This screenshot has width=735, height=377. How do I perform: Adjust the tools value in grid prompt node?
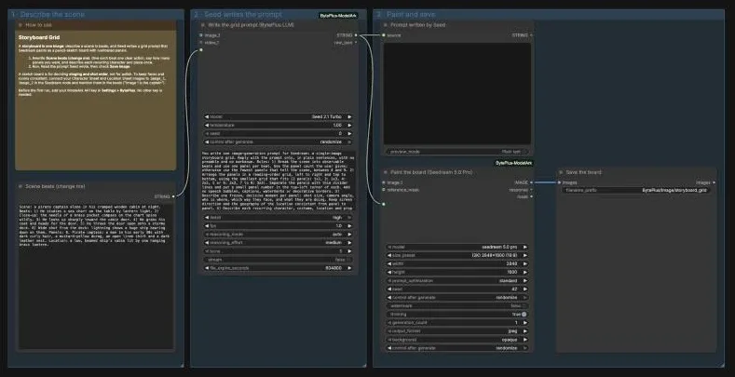[279, 251]
